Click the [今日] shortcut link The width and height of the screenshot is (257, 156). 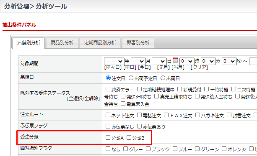coord(144,67)
